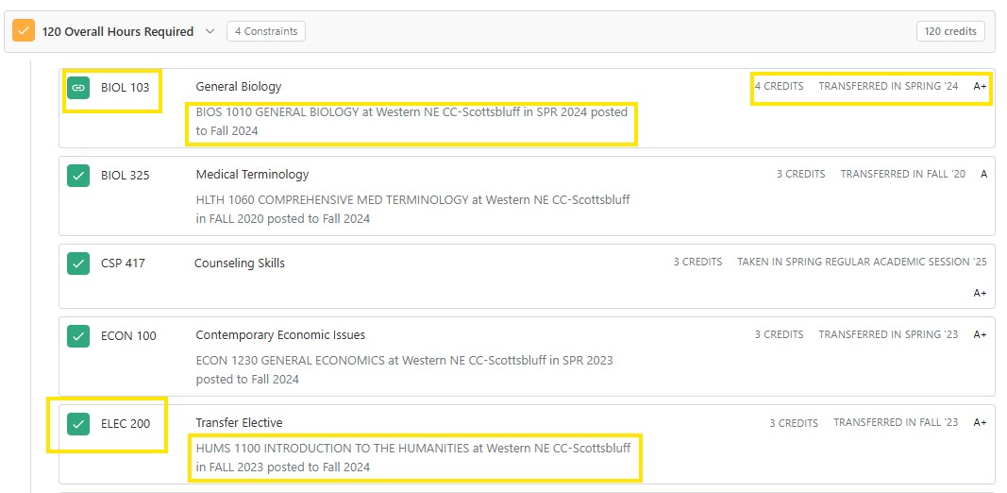Click the Transfer Elective course title
The image size is (1007, 493).
pyautogui.click(x=239, y=423)
